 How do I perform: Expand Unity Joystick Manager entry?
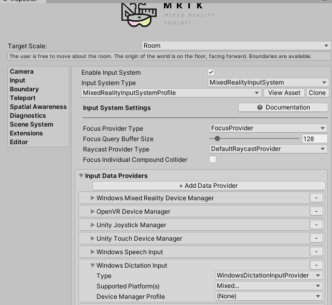tap(92, 225)
